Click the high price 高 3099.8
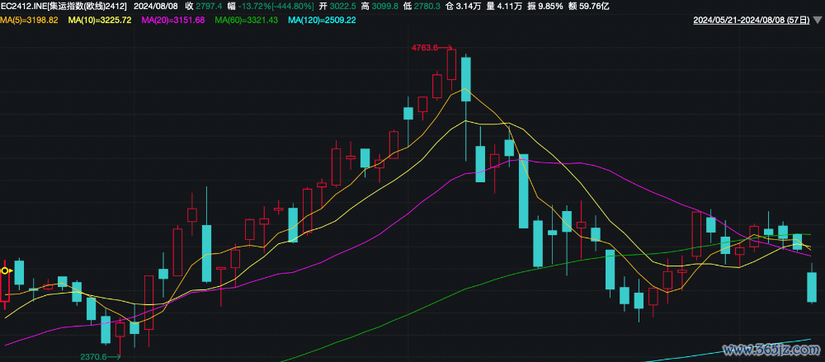825x362 pixels. point(379,7)
